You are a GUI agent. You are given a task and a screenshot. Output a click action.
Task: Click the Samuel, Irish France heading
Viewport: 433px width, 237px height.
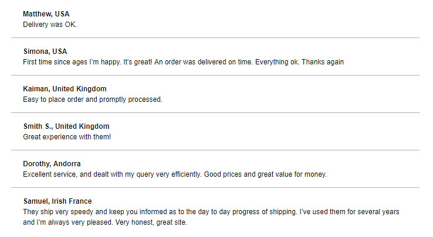(57, 201)
